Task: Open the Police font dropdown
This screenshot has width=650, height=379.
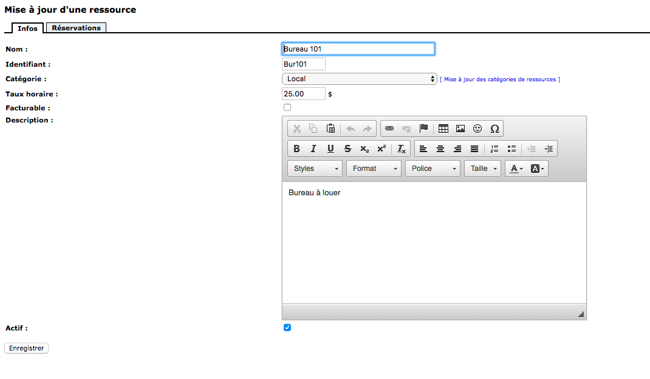Action: [433, 169]
